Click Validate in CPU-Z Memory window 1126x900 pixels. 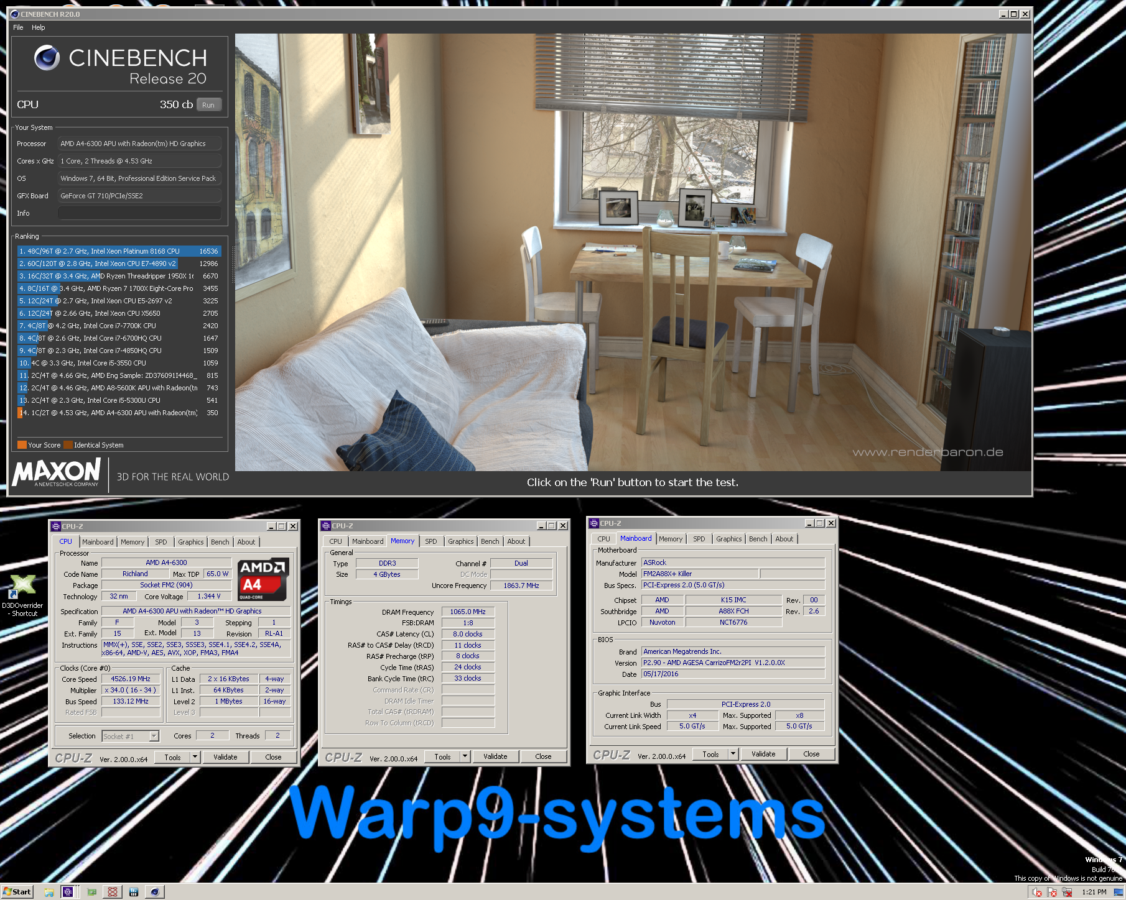(x=495, y=756)
